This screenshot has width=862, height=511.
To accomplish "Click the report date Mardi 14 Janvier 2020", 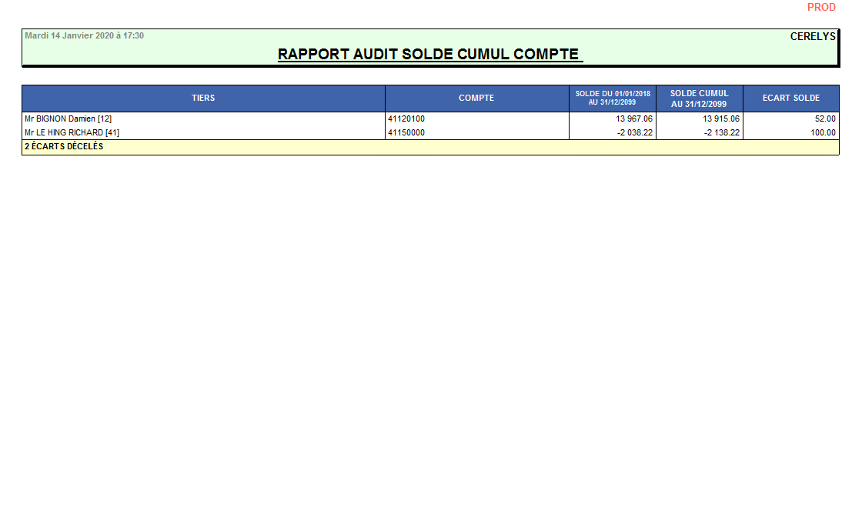I will point(84,35).
